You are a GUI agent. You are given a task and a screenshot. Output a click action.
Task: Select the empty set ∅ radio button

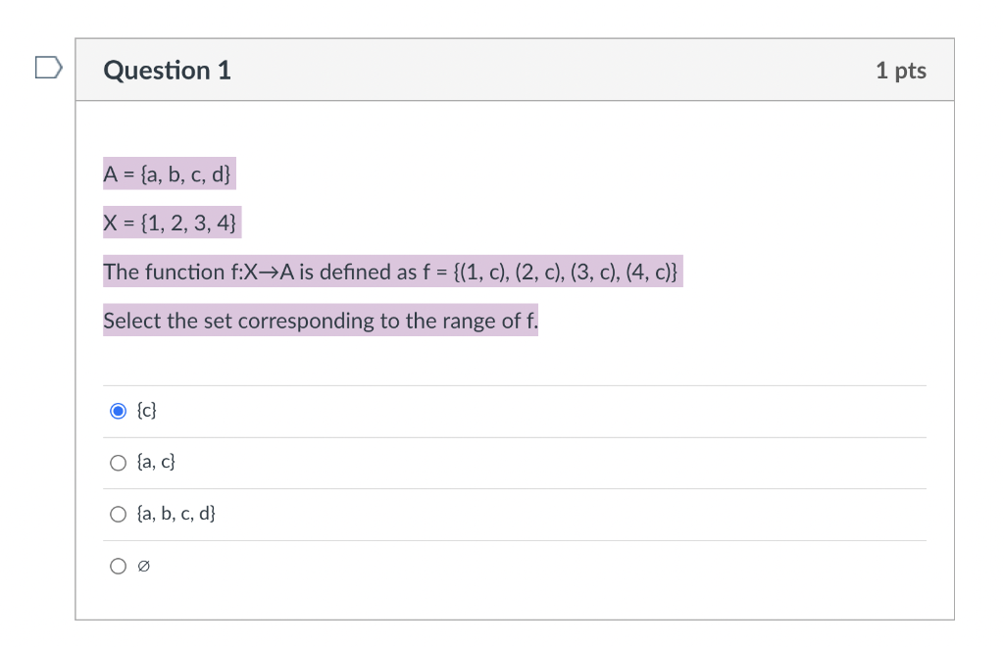tap(118, 567)
